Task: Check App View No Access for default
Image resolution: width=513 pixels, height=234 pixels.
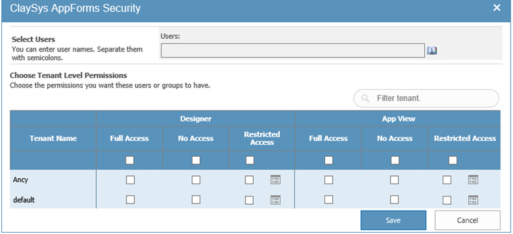Action: tap(394, 199)
